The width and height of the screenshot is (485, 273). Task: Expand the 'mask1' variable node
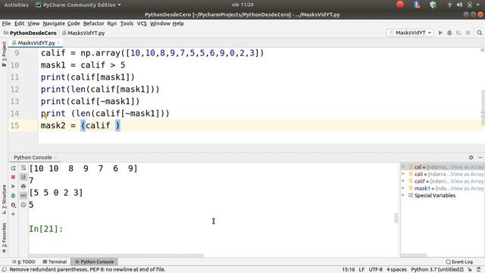[403, 188]
